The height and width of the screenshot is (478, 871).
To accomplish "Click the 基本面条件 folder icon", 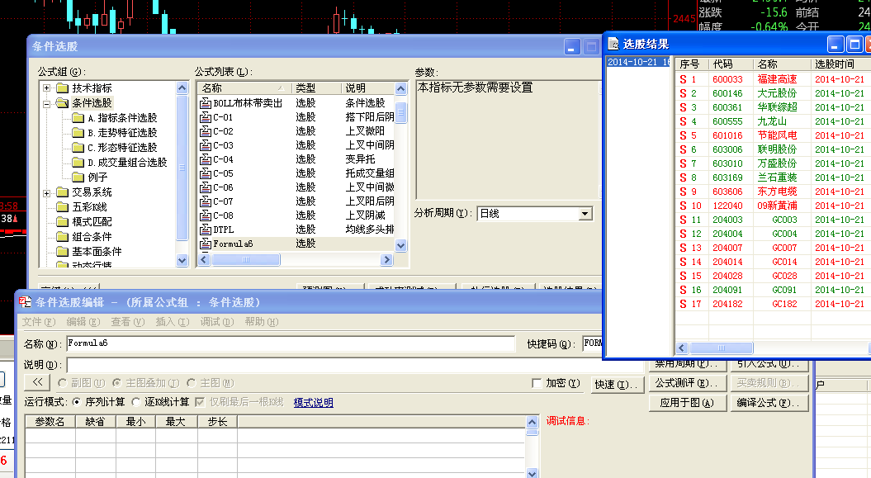I will pos(62,252).
